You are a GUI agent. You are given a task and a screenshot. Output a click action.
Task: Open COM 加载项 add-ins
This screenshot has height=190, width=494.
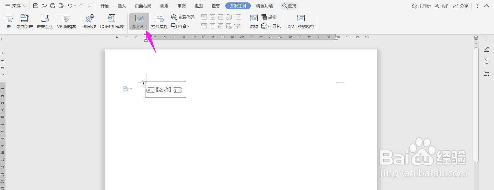112,21
